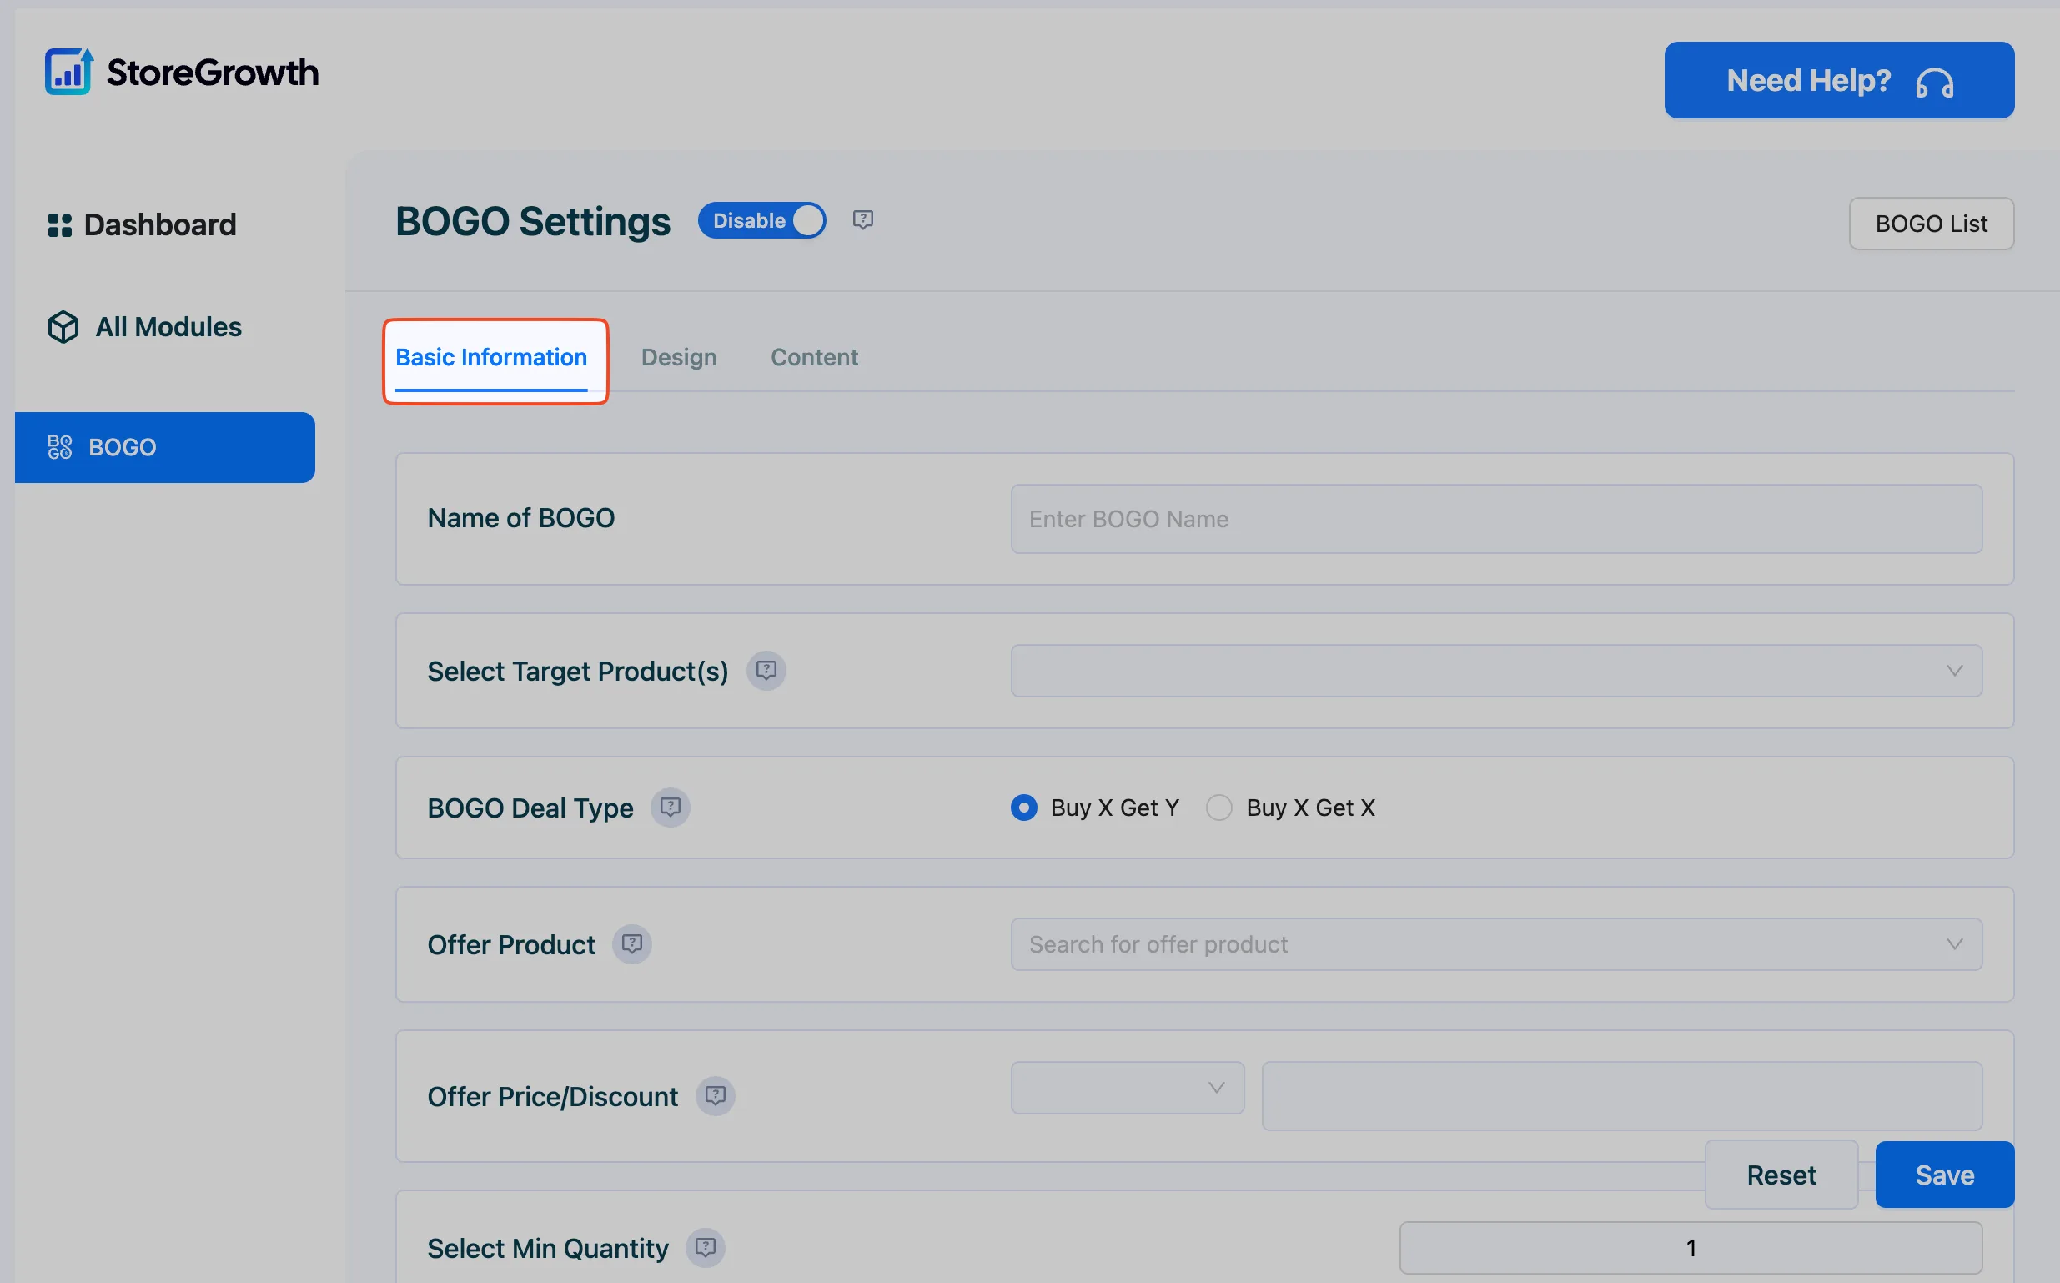
Task: Click the headset icon in Need Help
Action: click(1935, 83)
